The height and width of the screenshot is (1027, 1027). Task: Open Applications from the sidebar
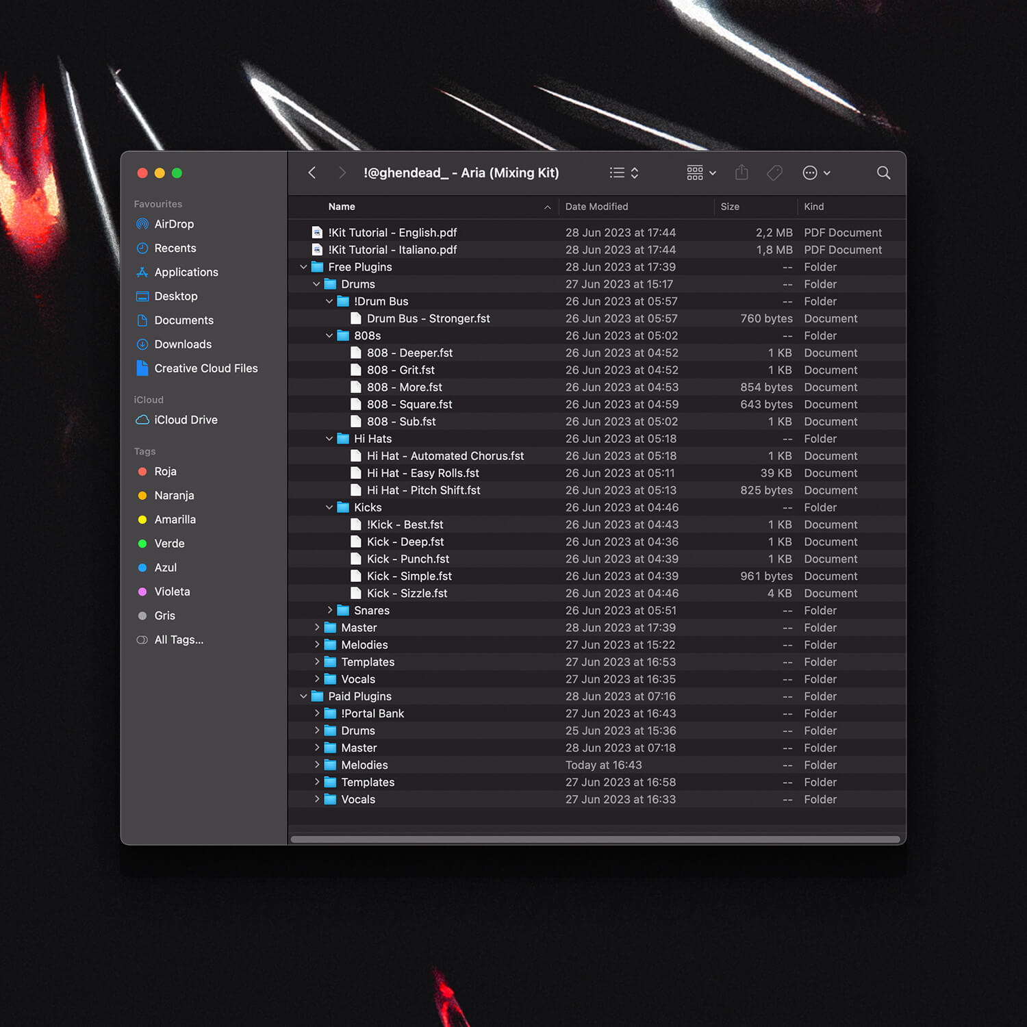tap(186, 272)
